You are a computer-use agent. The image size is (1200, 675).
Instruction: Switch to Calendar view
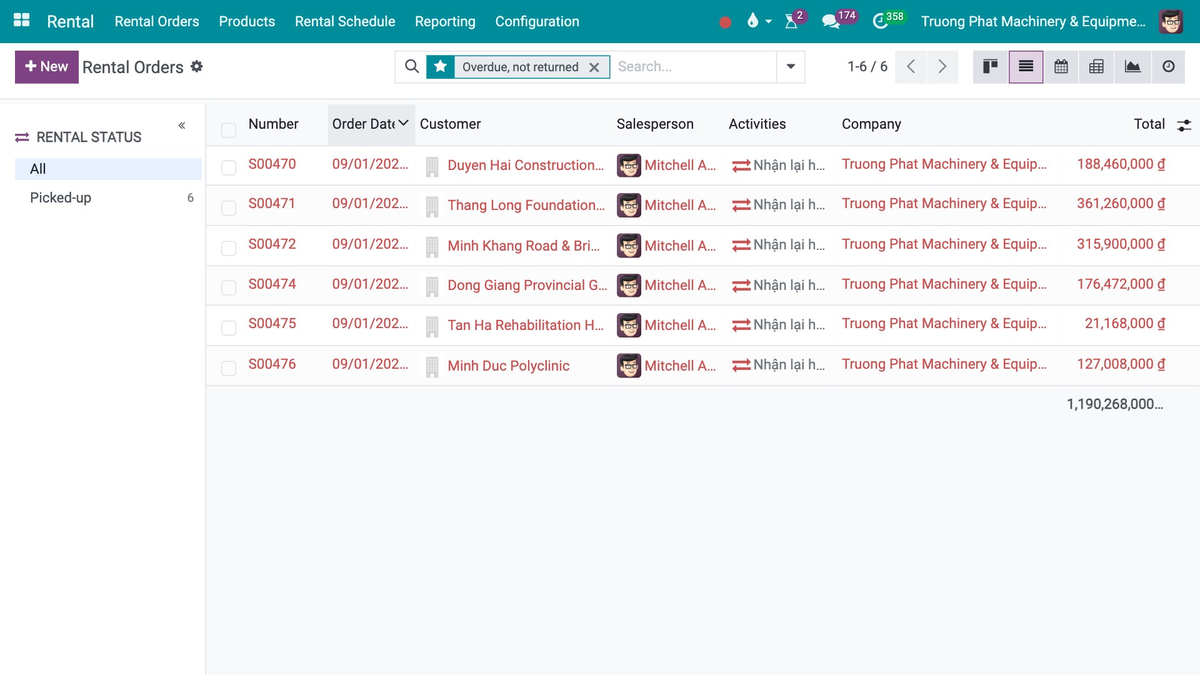[x=1061, y=67]
